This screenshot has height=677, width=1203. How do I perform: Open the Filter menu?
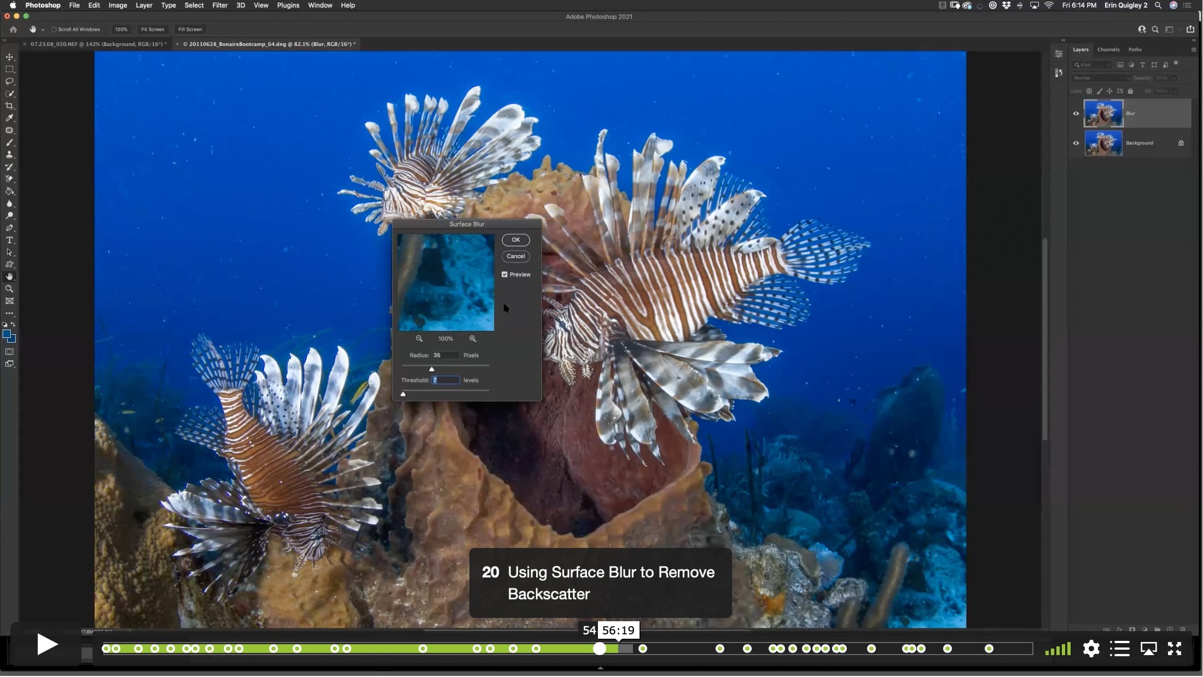(x=219, y=5)
